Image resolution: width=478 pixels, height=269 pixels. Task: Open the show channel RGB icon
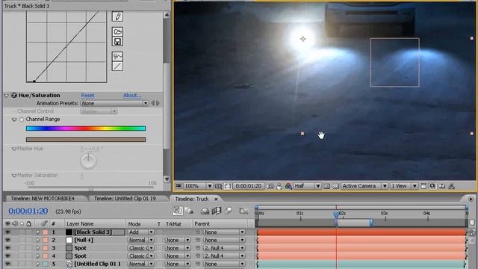pos(288,186)
